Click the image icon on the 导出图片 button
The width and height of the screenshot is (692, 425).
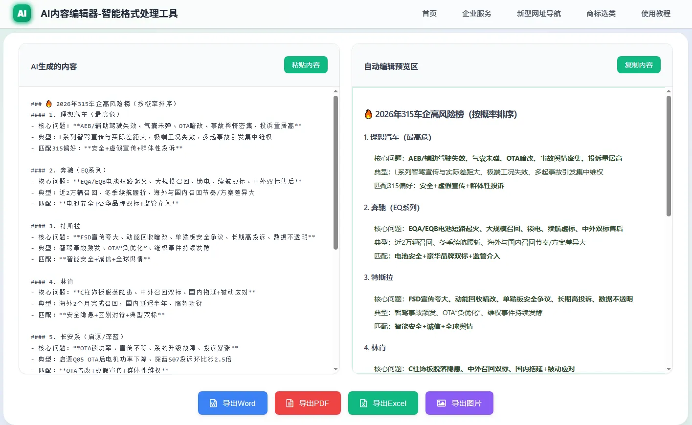[441, 403]
